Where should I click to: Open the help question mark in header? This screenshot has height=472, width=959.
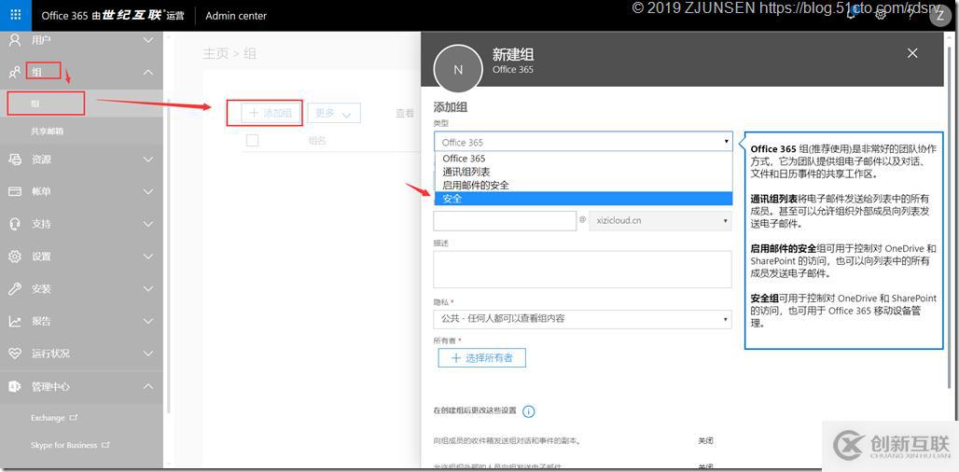pos(910,15)
